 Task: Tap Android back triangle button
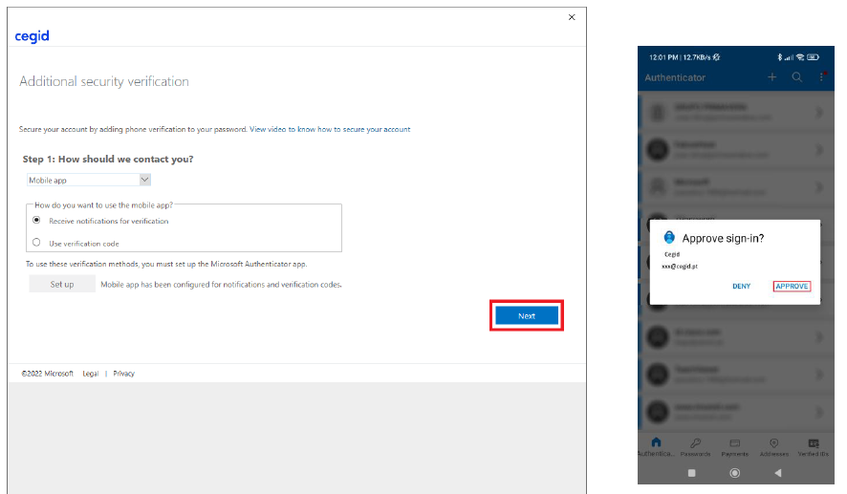pyautogui.click(x=778, y=473)
